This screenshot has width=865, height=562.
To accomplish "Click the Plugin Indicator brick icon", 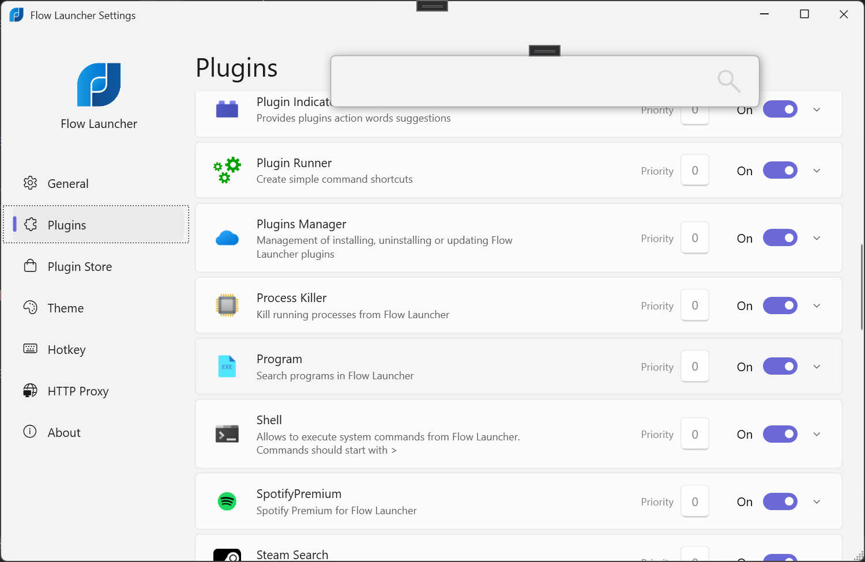I will 227,109.
